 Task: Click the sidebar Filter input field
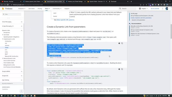(12, 14)
